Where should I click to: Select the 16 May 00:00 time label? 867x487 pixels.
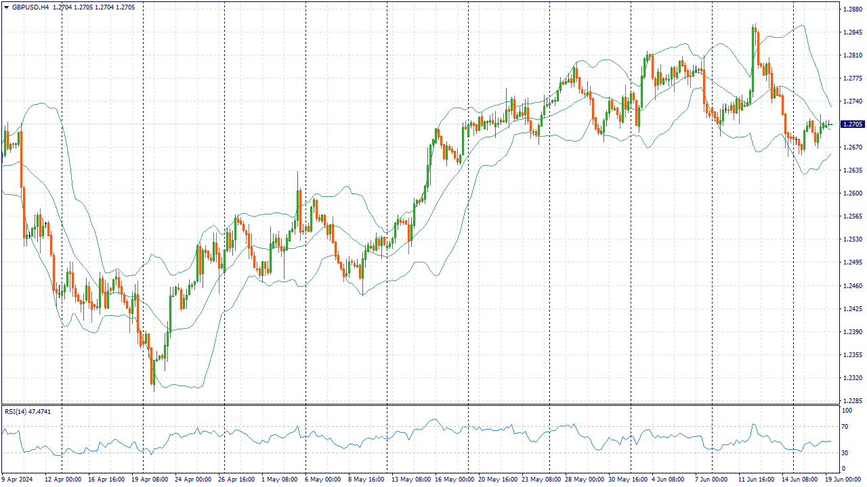click(454, 479)
